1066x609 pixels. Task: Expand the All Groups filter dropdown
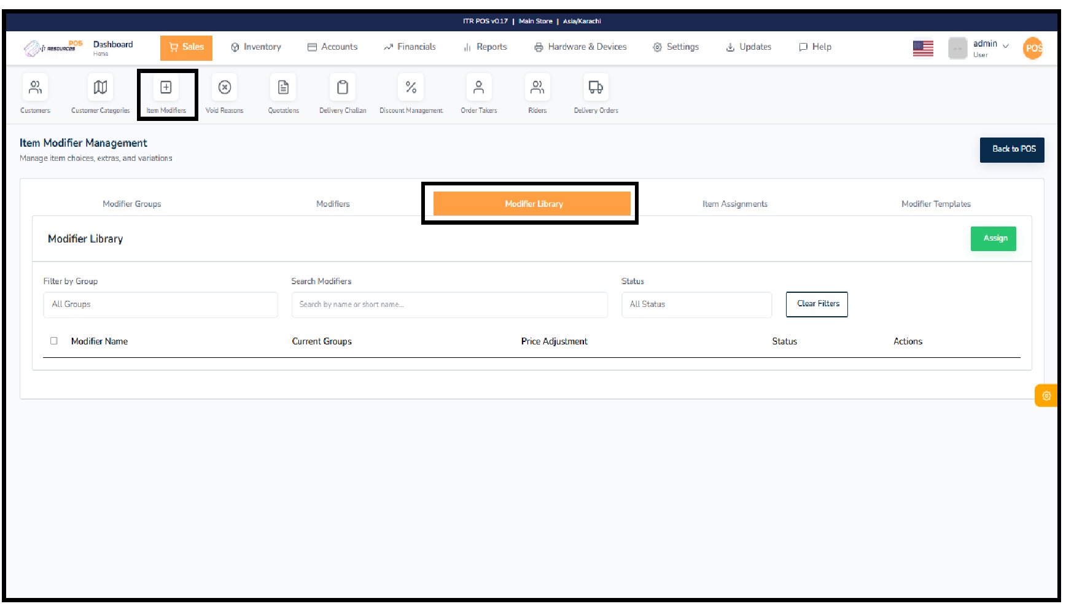[x=160, y=304]
